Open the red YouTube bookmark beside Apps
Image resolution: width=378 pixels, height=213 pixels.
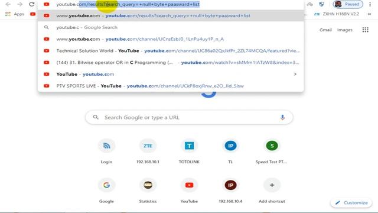pos(33,14)
